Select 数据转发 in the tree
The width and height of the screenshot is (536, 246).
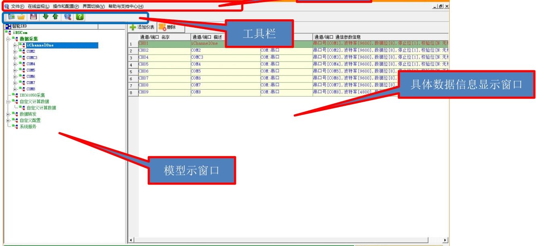tap(28, 114)
